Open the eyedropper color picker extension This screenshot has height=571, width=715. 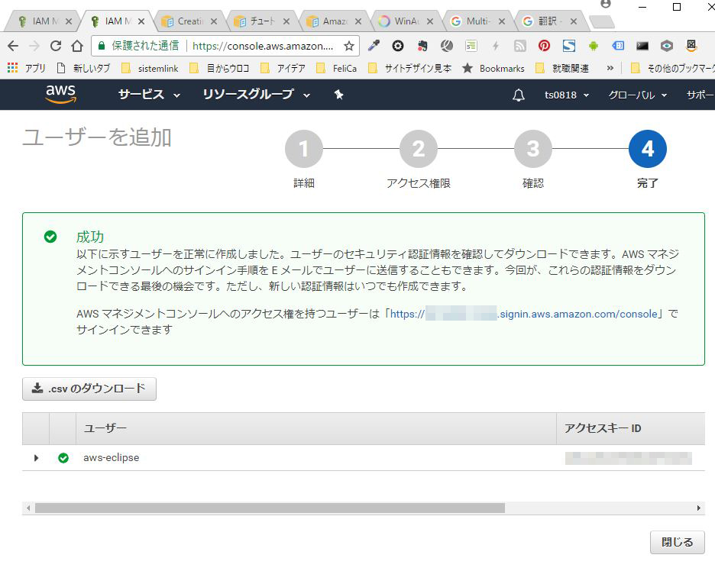(x=374, y=46)
